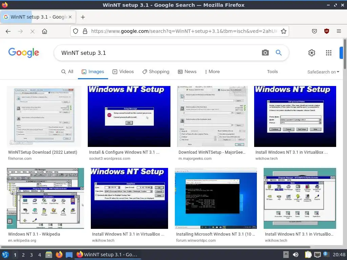The width and height of the screenshot is (347, 260).
Task: Click the en.wikipedia.org source text
Action: (22, 240)
